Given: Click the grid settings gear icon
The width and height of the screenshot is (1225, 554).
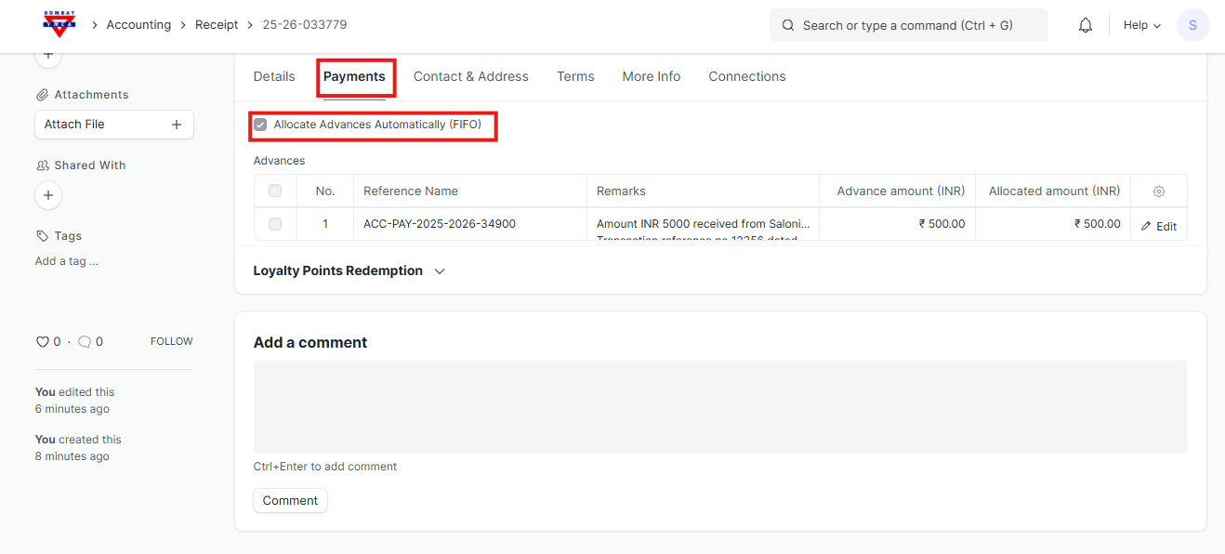Looking at the screenshot, I should (x=1158, y=191).
